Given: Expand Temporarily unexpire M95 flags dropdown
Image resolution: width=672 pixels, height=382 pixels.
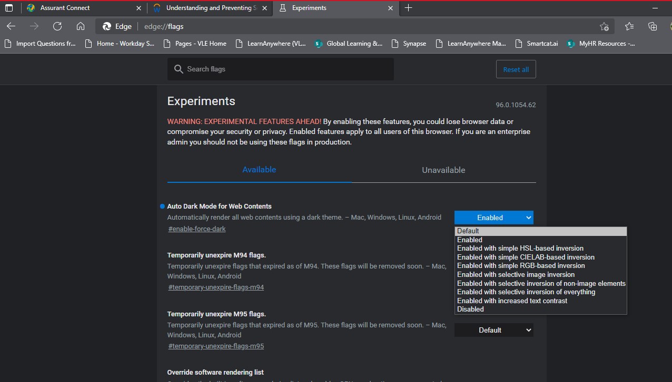Looking at the screenshot, I should [493, 330].
